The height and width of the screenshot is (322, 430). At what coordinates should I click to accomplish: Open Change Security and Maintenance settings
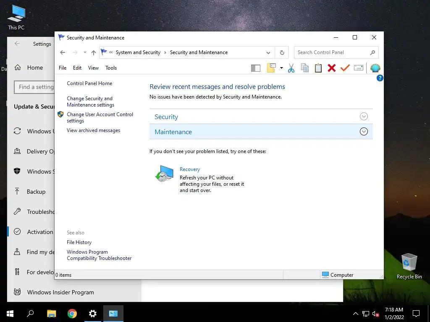(91, 101)
